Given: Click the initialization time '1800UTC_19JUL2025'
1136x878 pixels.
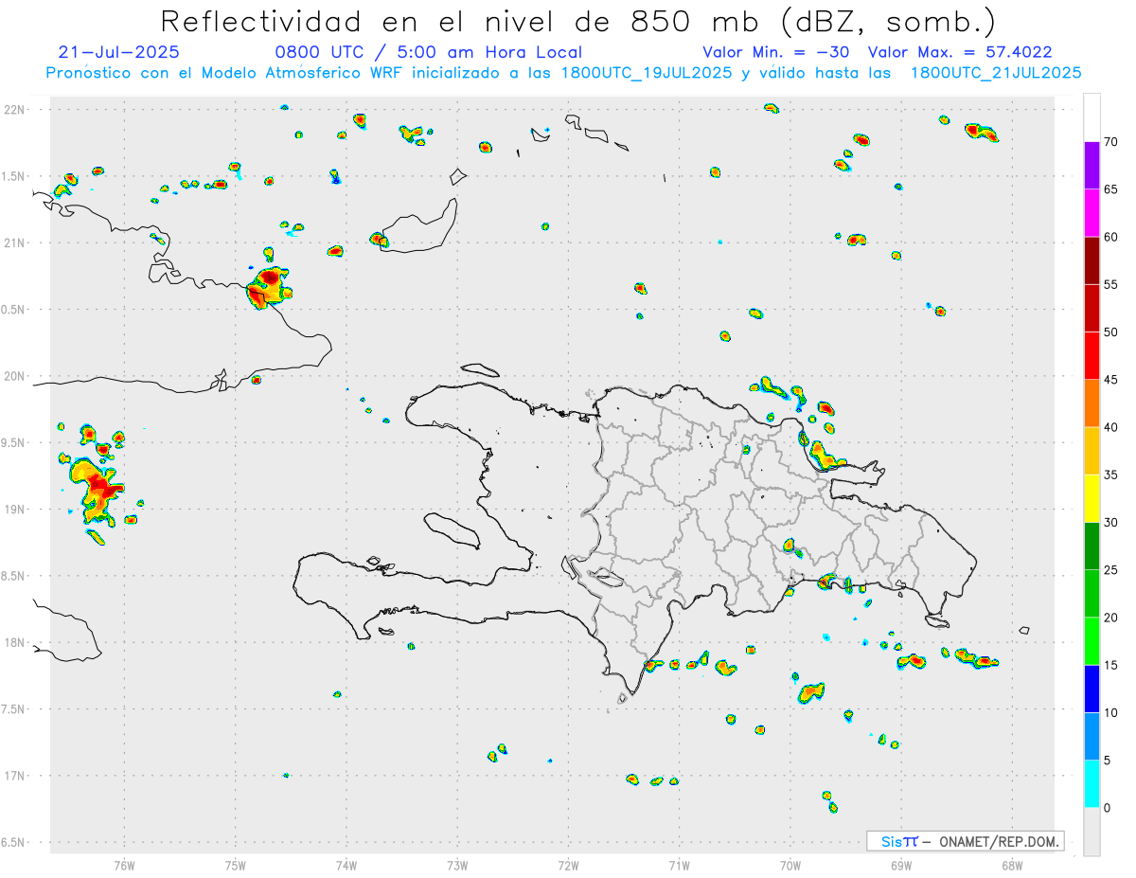Looking at the screenshot, I should (x=647, y=73).
